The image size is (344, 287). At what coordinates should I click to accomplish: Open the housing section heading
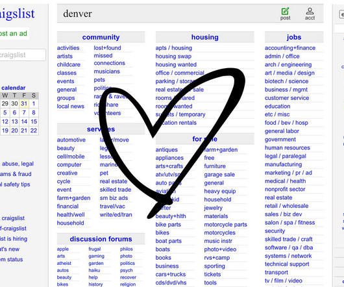tap(205, 37)
